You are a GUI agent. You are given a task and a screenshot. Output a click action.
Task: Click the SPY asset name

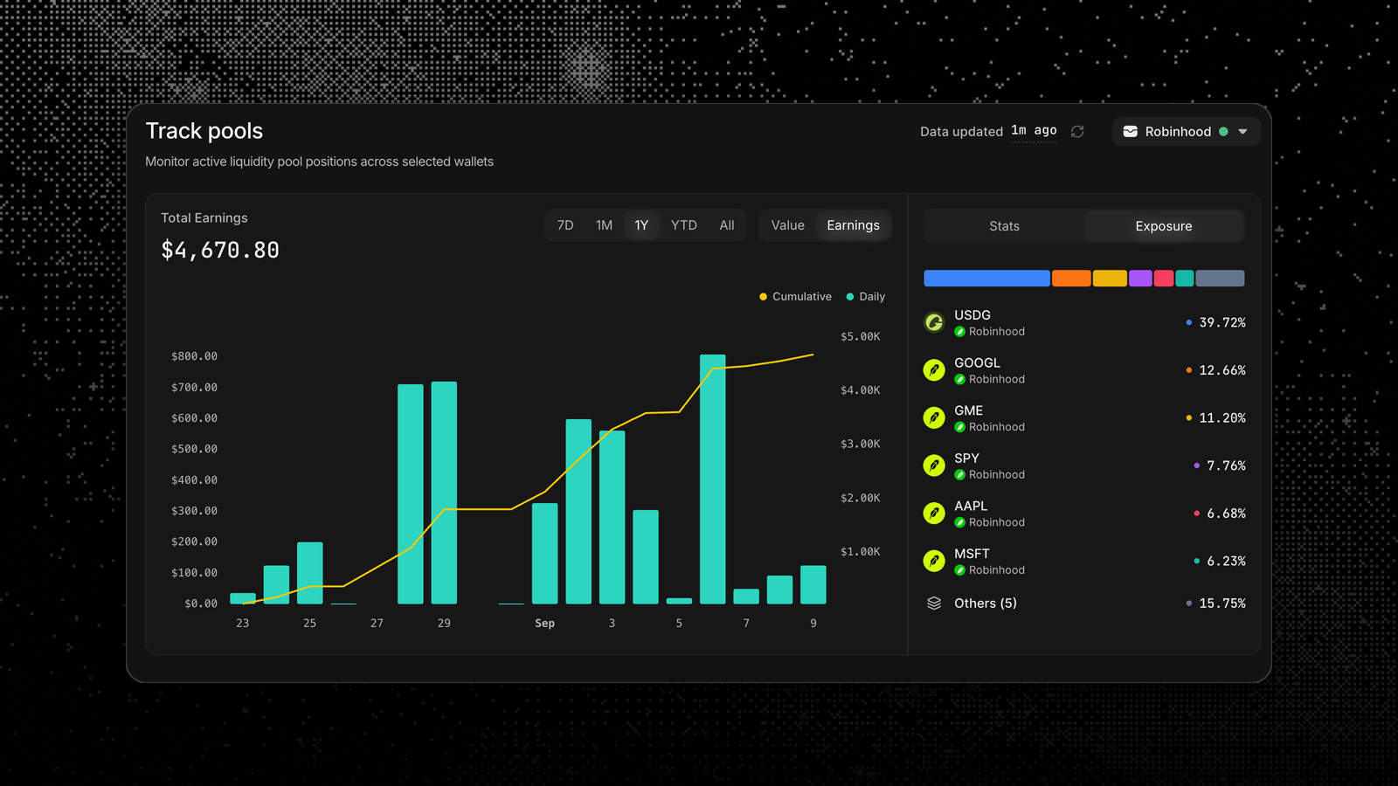pos(966,458)
